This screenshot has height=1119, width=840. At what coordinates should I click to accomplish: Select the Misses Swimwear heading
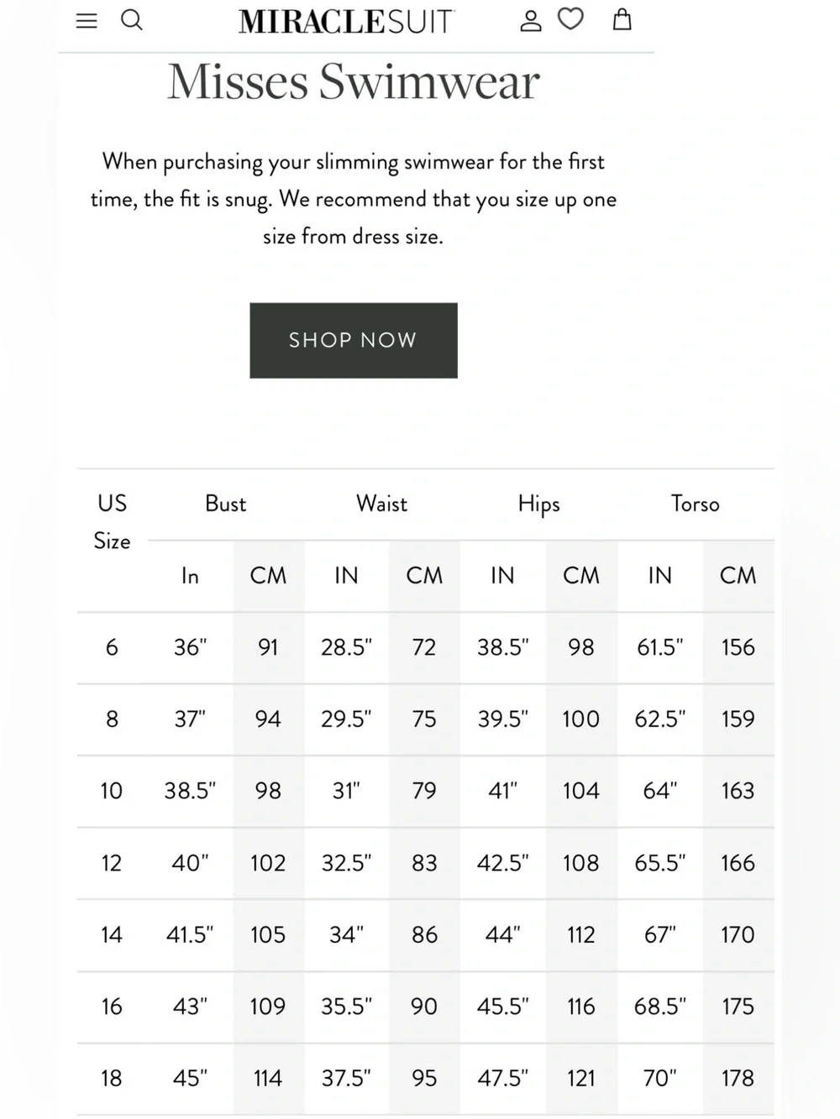[353, 81]
